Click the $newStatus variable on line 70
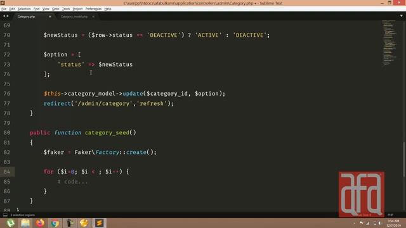 [x=61, y=35]
